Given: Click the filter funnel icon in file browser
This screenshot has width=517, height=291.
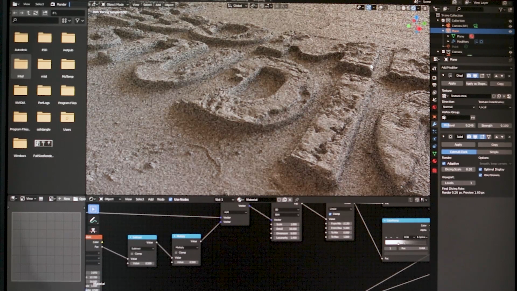Looking at the screenshot, I should coord(78,20).
